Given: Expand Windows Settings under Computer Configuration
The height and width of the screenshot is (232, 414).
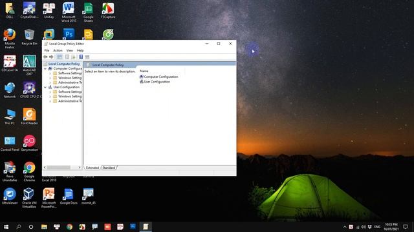Looking at the screenshot, I should click(x=50, y=78).
